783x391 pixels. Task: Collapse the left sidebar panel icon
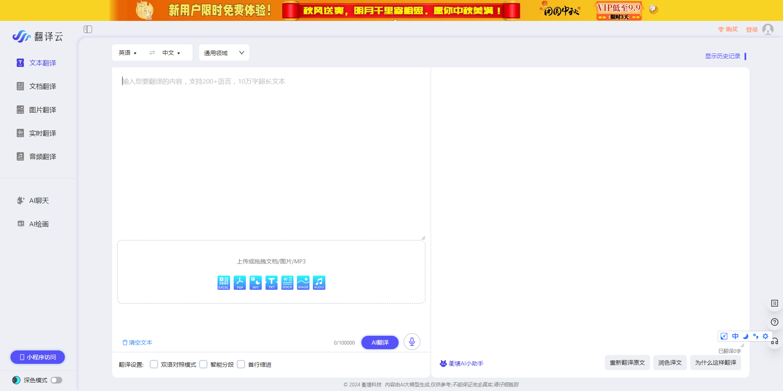[x=88, y=29]
